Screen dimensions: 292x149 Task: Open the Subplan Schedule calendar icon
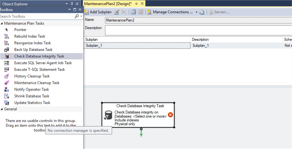point(133,12)
